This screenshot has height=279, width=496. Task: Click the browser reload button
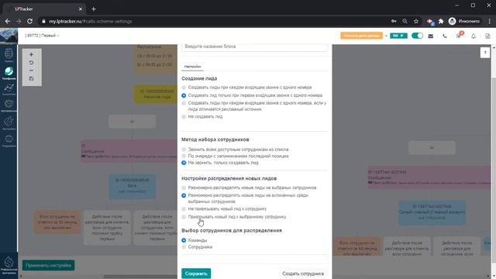coord(29,21)
